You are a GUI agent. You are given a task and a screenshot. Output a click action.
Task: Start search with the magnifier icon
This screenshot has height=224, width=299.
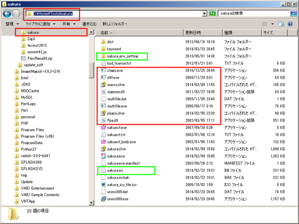tap(293, 13)
